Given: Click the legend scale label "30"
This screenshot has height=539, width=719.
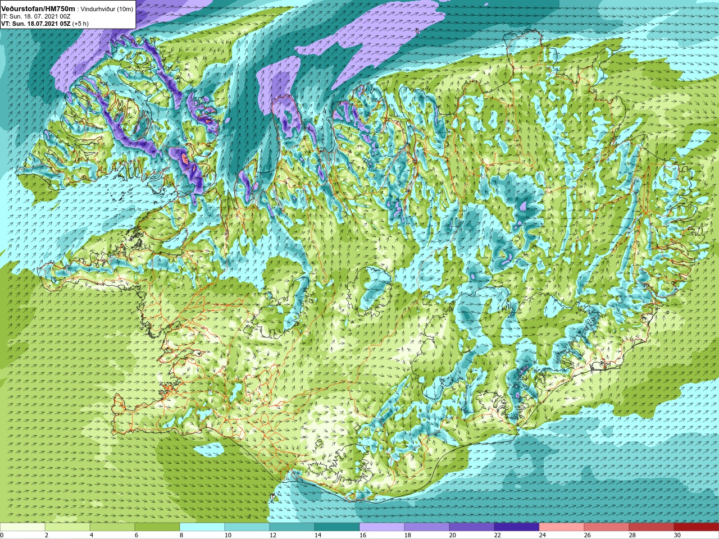Looking at the screenshot, I should pyautogui.click(x=677, y=535).
